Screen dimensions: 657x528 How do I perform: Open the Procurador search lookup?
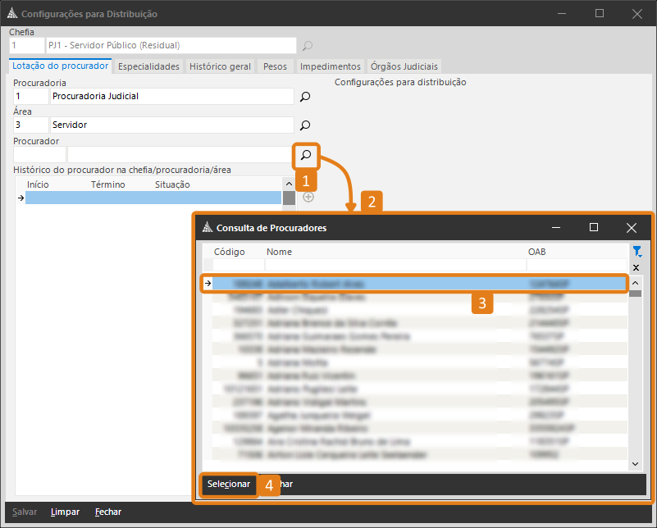tap(305, 154)
